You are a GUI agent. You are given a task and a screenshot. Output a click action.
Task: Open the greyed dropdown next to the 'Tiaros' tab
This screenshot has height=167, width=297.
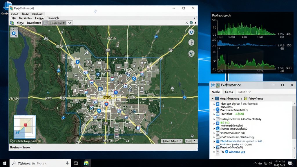point(244,92)
